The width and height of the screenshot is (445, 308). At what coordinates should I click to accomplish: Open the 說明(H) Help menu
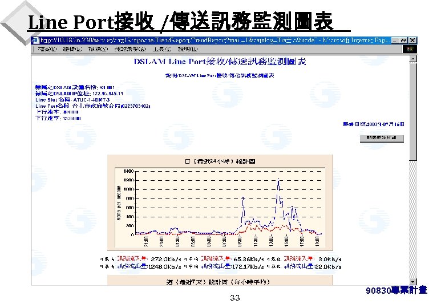[188, 49]
